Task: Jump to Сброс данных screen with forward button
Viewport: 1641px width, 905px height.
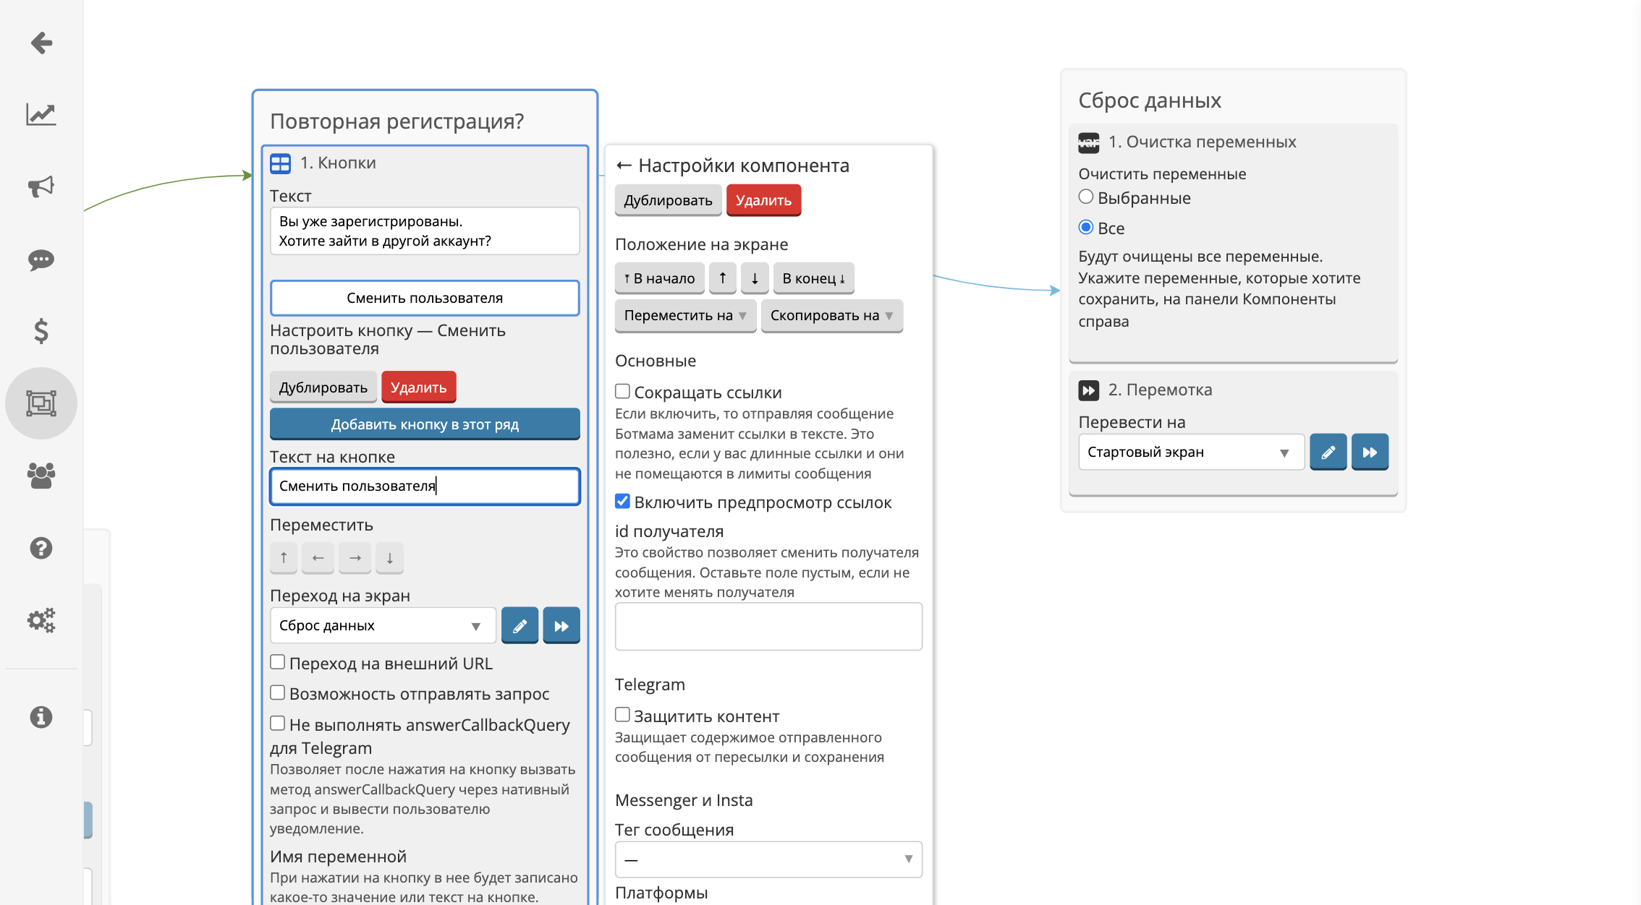Action: tap(561, 626)
